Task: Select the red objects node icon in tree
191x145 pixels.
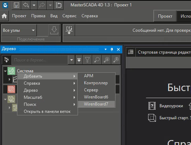Action: 11,89
